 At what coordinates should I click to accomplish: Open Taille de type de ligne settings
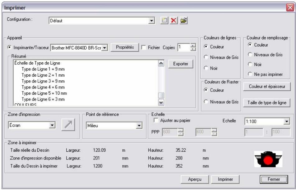[267, 102]
